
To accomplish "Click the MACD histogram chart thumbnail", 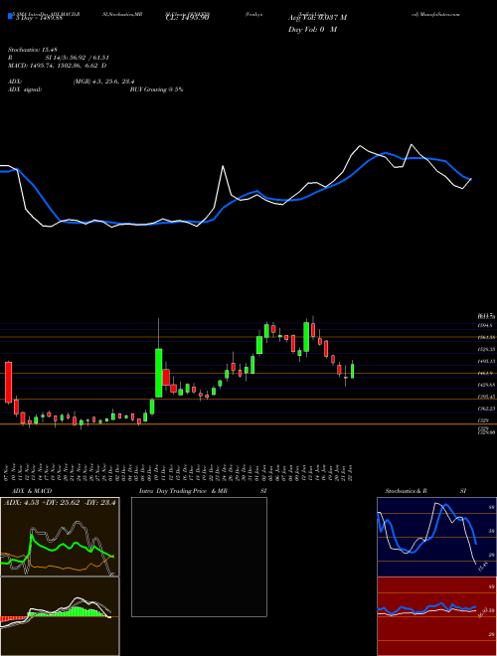I will pos(60,616).
